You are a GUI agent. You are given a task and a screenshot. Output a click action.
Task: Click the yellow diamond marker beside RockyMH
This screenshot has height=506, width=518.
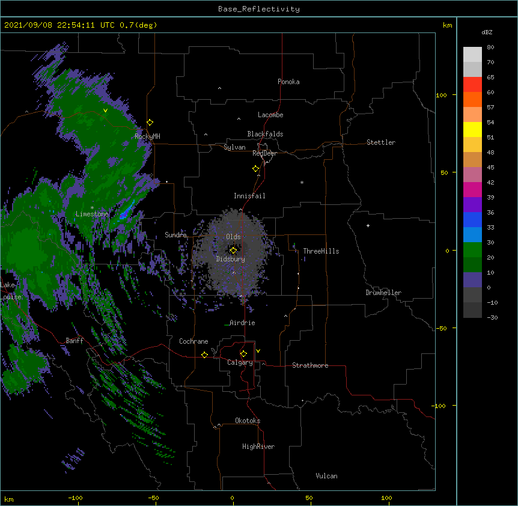pos(150,122)
